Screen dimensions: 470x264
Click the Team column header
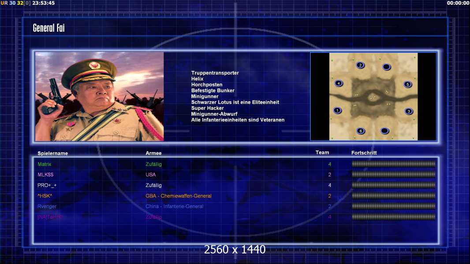pyautogui.click(x=322, y=152)
